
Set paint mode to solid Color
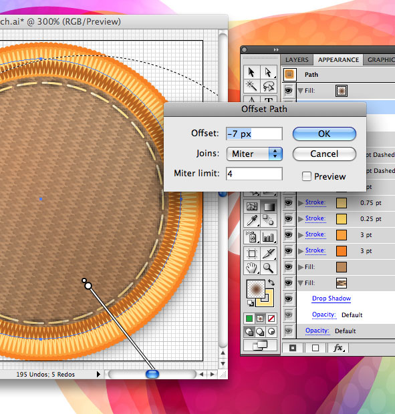click(x=249, y=319)
